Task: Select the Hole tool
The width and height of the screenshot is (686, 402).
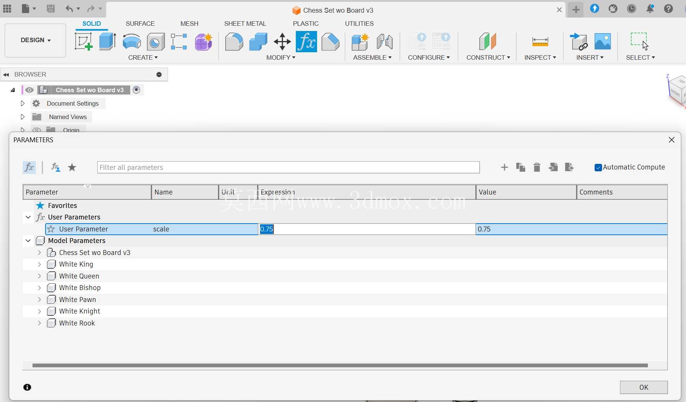Action: click(x=156, y=41)
